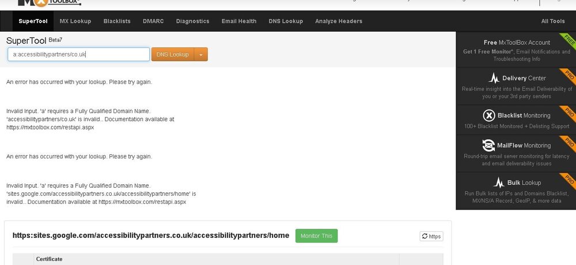The image size is (576, 265).
Task: Select the DMARC tab
Action: 153,21
